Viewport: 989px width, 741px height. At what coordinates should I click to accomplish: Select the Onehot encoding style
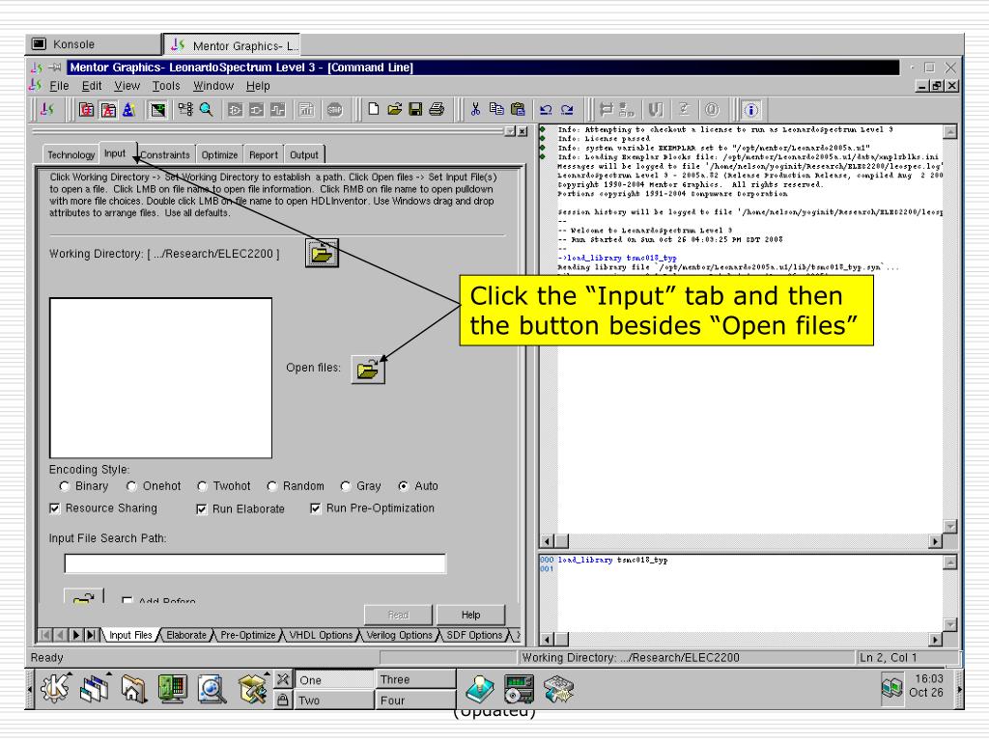click(x=131, y=486)
